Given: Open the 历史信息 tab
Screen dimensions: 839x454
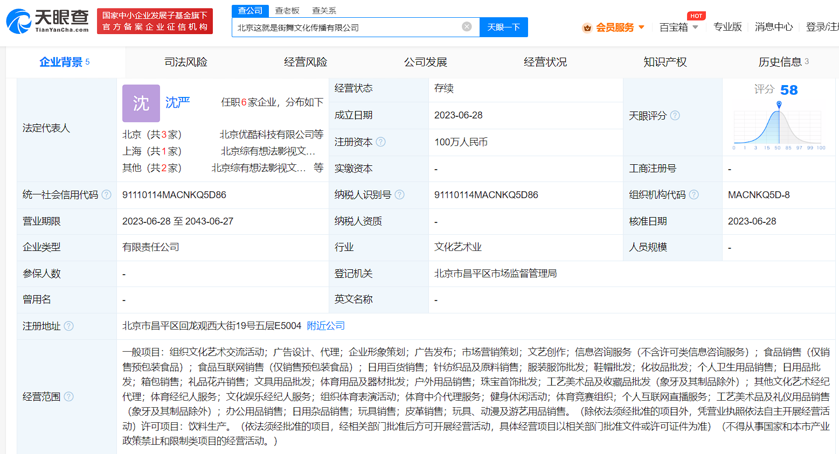Looking at the screenshot, I should coord(783,62).
